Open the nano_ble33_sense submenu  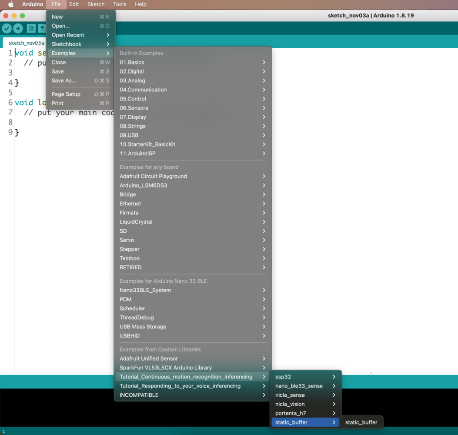pos(305,386)
